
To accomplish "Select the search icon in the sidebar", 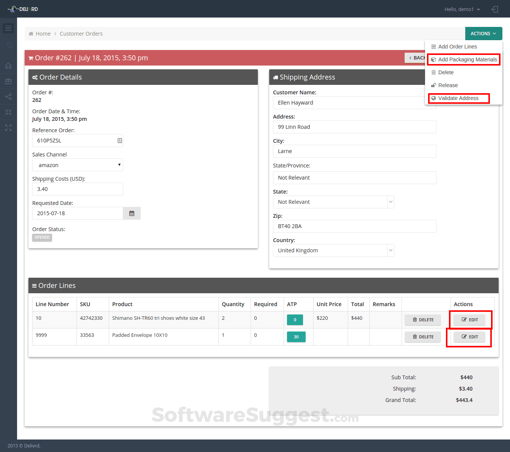I will [x=8, y=45].
